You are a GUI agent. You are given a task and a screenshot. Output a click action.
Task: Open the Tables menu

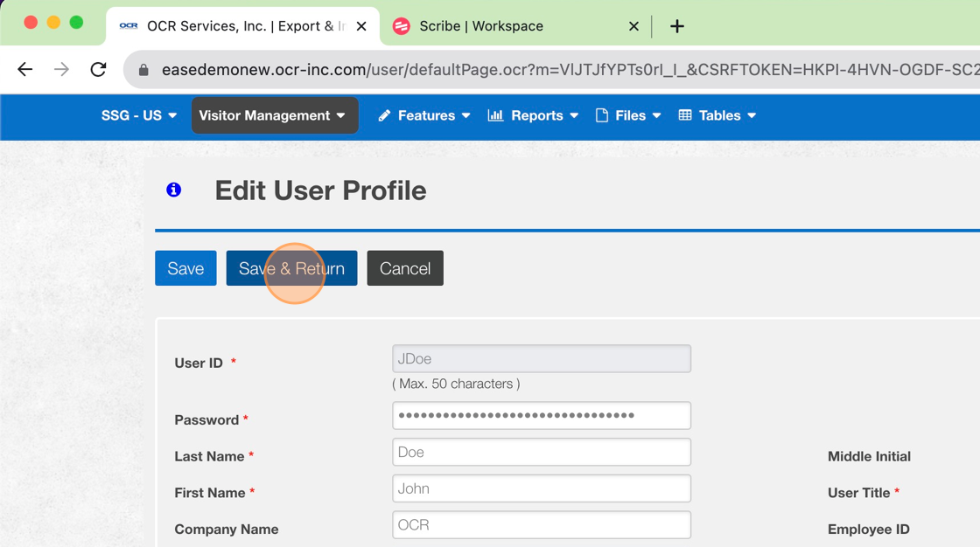click(x=717, y=115)
